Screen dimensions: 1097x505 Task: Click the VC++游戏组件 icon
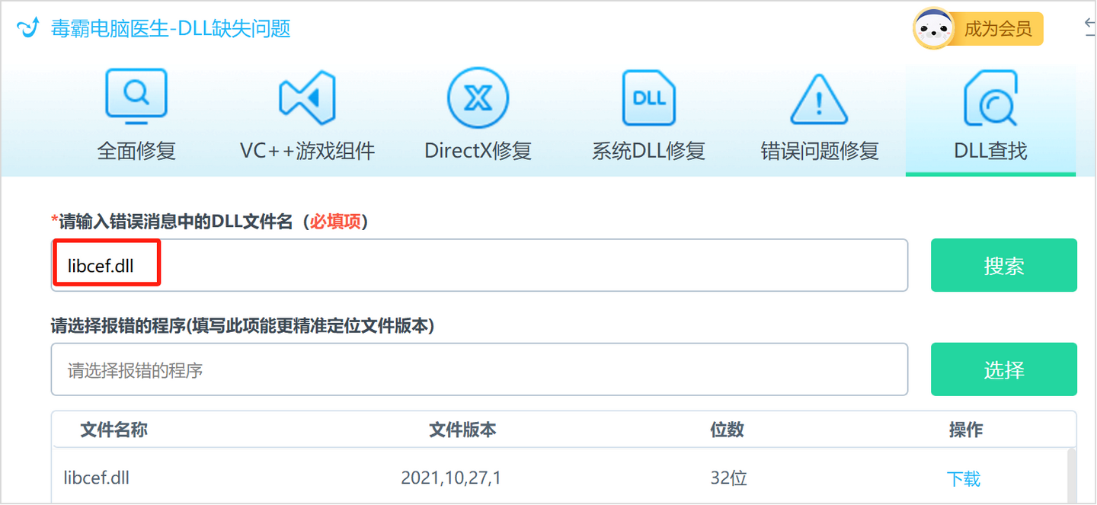306,97
